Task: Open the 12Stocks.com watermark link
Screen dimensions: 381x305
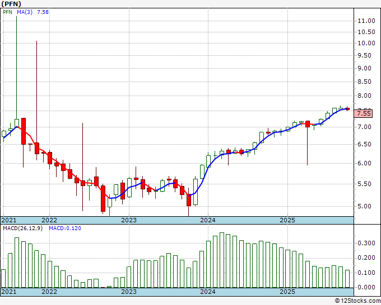Action: [x=357, y=301]
